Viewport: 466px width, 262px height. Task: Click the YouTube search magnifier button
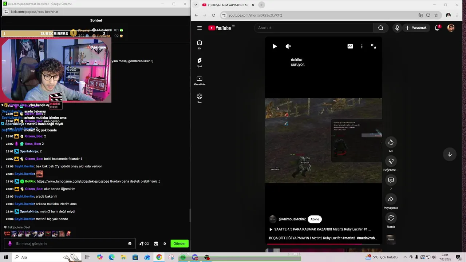380,28
